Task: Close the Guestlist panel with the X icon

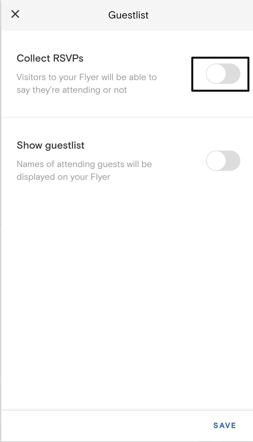Action: (x=15, y=14)
